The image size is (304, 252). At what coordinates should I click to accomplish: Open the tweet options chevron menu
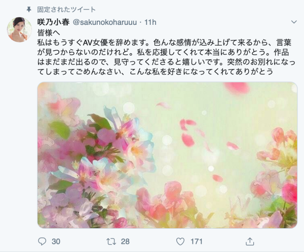click(x=294, y=22)
